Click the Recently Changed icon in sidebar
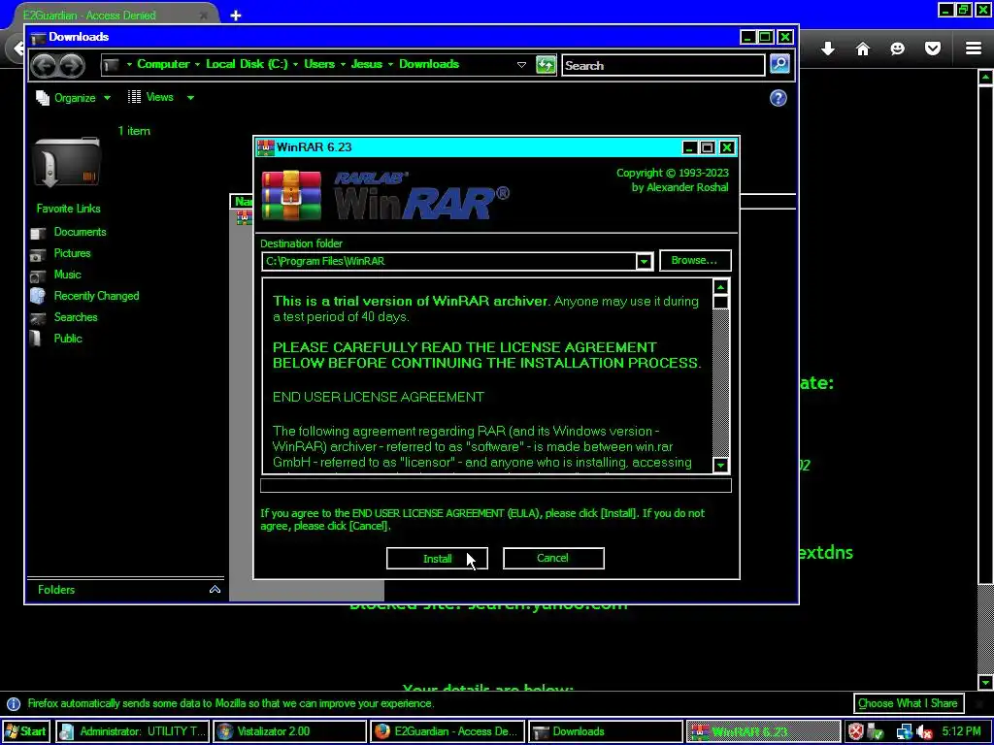994x745 pixels. coord(38,296)
